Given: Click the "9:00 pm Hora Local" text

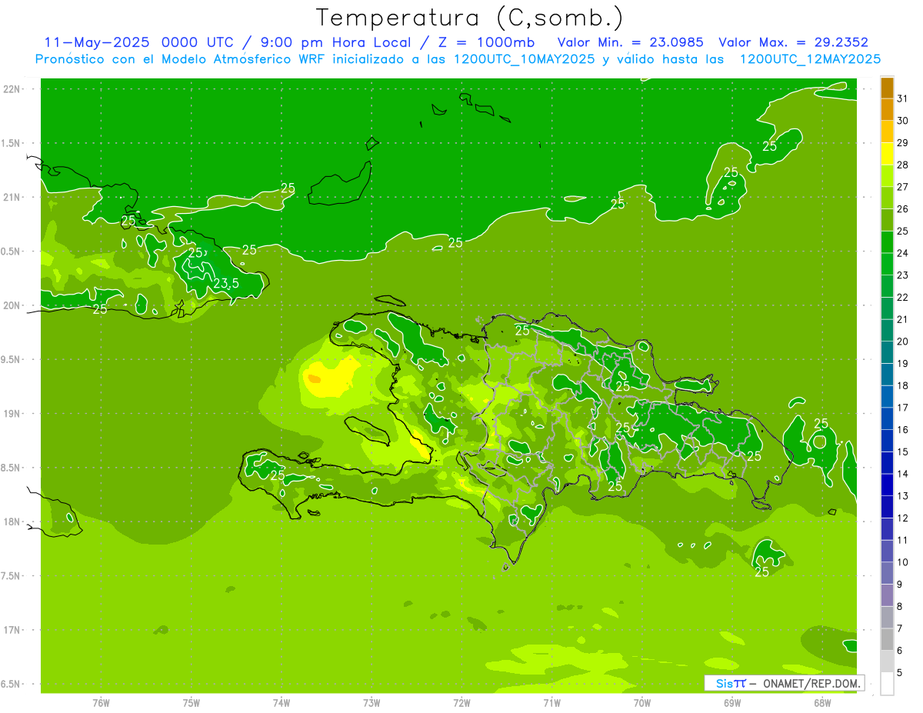Looking at the screenshot, I should 337,42.
